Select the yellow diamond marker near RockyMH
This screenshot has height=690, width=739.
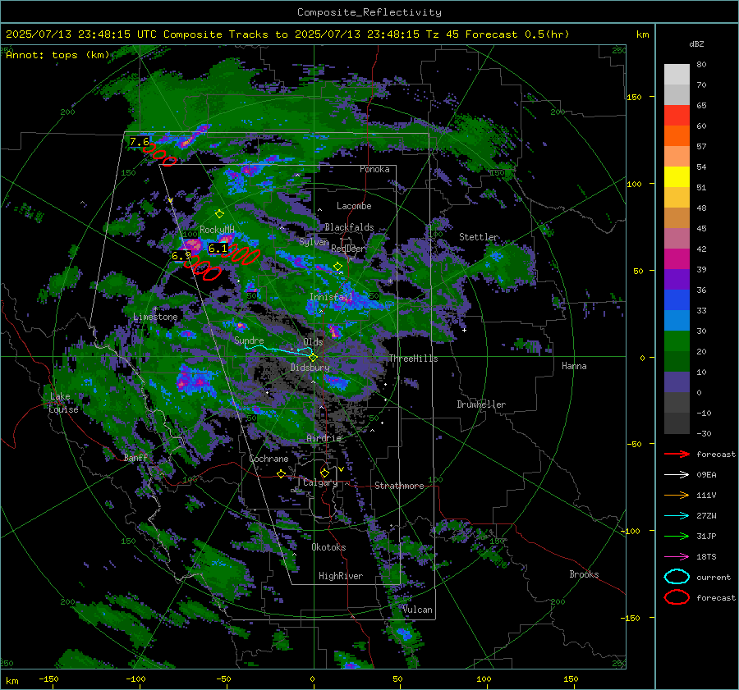tap(219, 214)
